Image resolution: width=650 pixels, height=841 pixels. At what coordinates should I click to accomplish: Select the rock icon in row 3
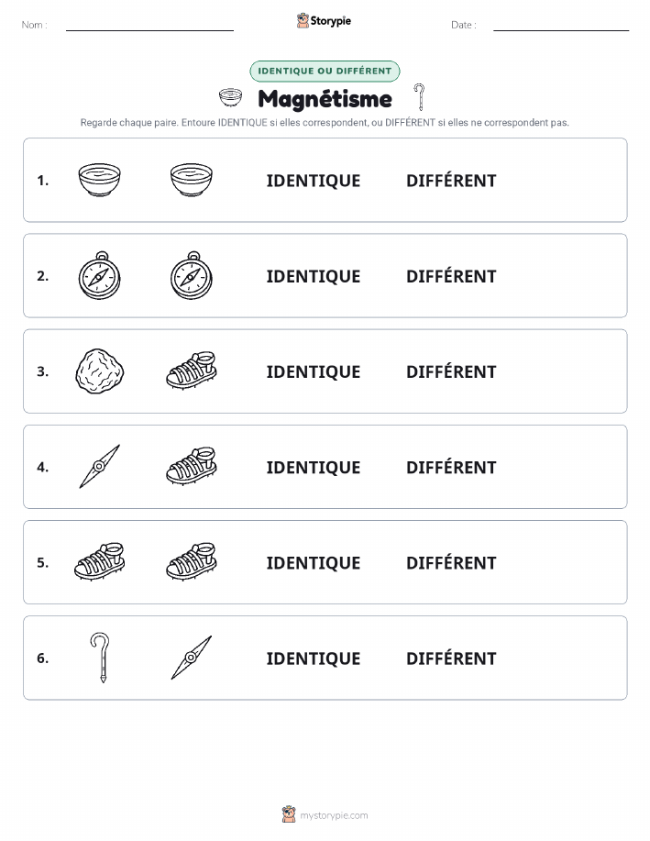click(100, 371)
